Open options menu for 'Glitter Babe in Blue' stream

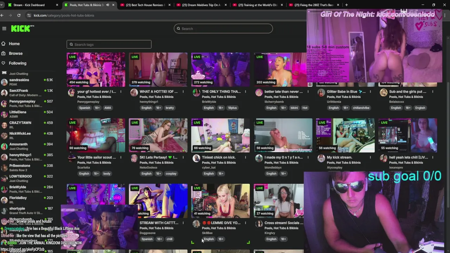tap(370, 92)
